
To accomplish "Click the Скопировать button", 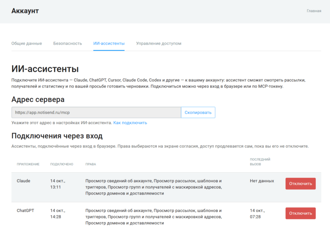I will tap(198, 112).
